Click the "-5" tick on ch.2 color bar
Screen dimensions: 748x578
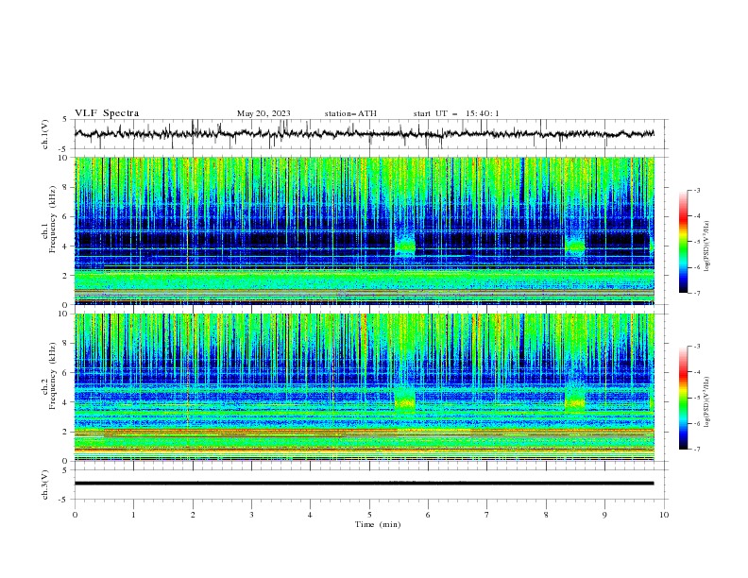point(696,398)
